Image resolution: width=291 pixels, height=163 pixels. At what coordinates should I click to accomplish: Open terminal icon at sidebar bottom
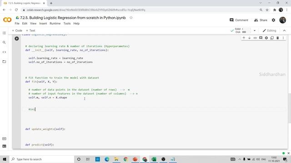(4, 146)
